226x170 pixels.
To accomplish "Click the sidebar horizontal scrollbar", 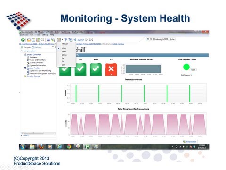I will [39, 133].
